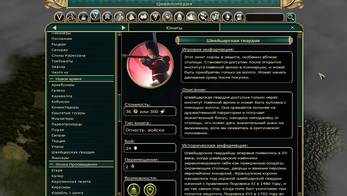
Task: Open the Game Concepts compass icon
Action: click(71, 17)
